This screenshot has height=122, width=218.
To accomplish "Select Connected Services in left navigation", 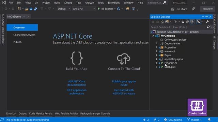I will pos(24,35).
